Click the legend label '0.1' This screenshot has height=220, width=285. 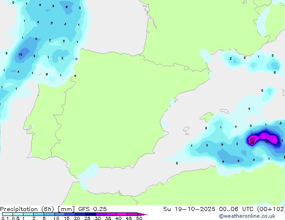[x=5, y=218]
